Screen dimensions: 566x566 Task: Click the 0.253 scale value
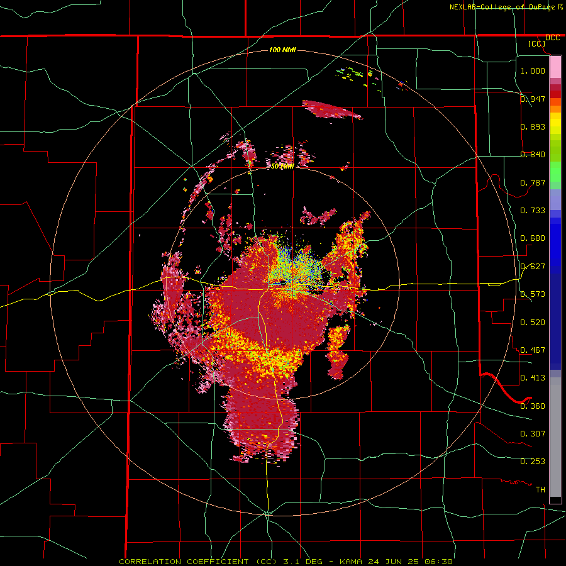[x=533, y=462]
